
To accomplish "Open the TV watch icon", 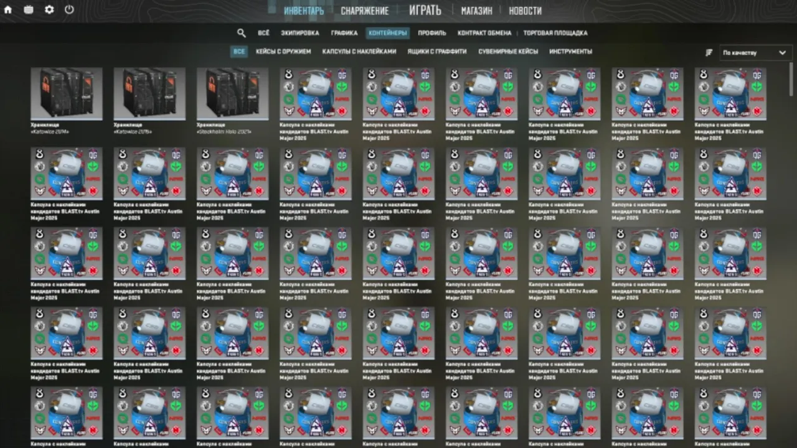I will 29,10.
